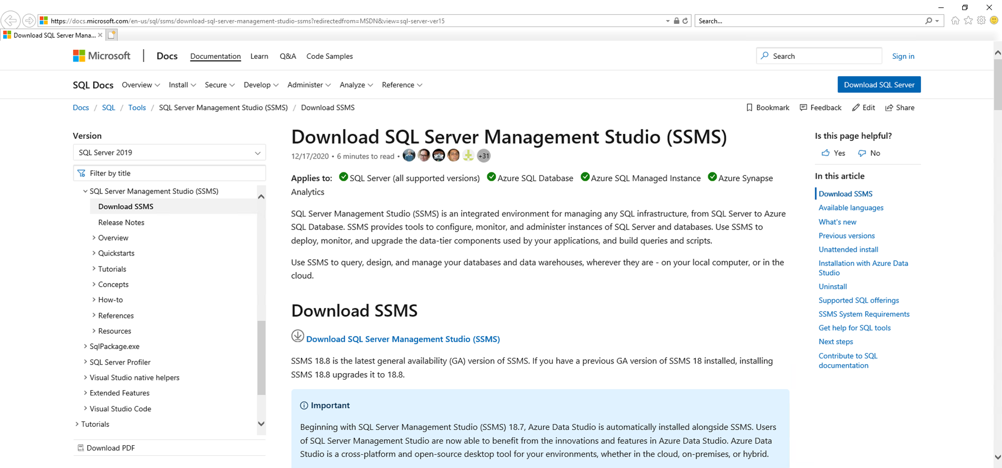Viewport: 1002px width, 468px height.
Task: Click the first contributor avatar
Action: coord(409,155)
